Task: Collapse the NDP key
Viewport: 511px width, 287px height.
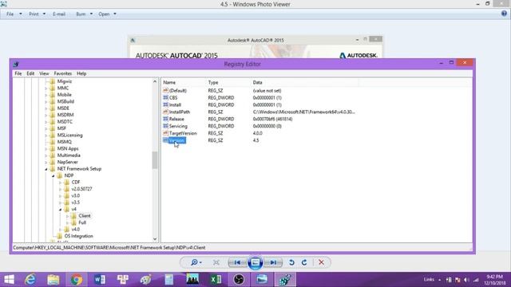Action: point(53,175)
